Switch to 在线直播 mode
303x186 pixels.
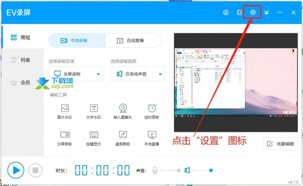[x=134, y=40]
